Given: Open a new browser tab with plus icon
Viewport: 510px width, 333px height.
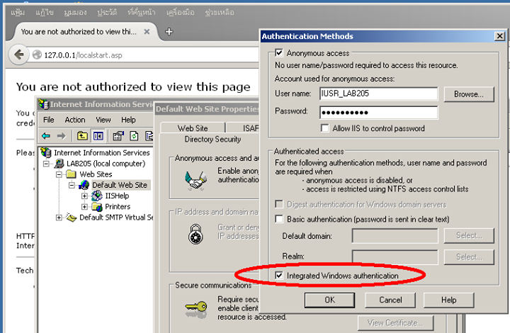Looking at the screenshot, I should point(169,32).
